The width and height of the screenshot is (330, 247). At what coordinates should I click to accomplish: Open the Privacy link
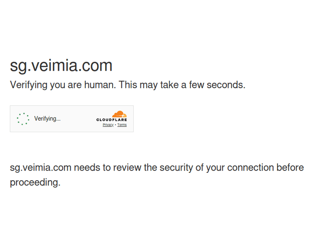108,125
